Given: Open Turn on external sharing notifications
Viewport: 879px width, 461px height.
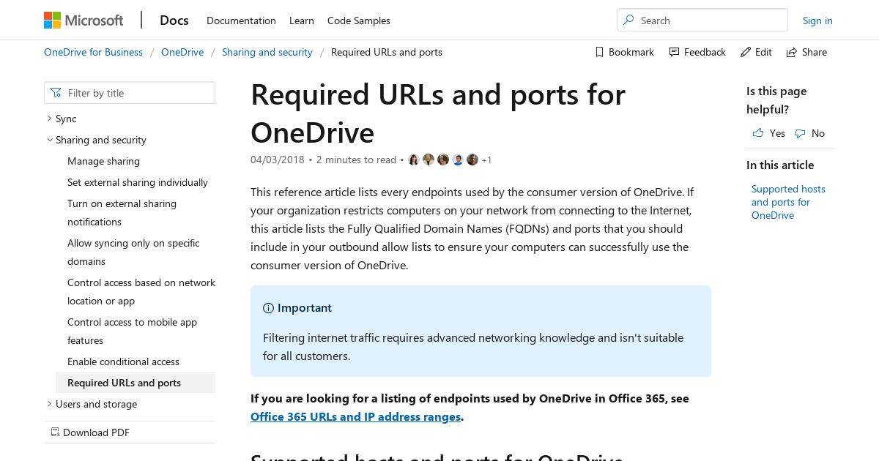Looking at the screenshot, I should click(122, 212).
